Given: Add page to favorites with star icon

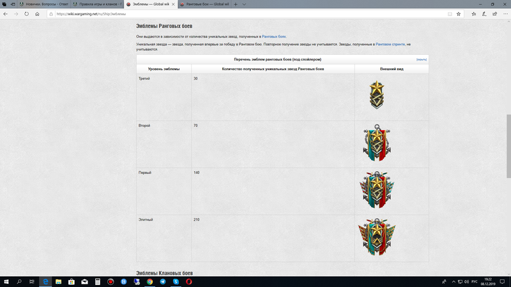Looking at the screenshot, I should [x=458, y=13].
